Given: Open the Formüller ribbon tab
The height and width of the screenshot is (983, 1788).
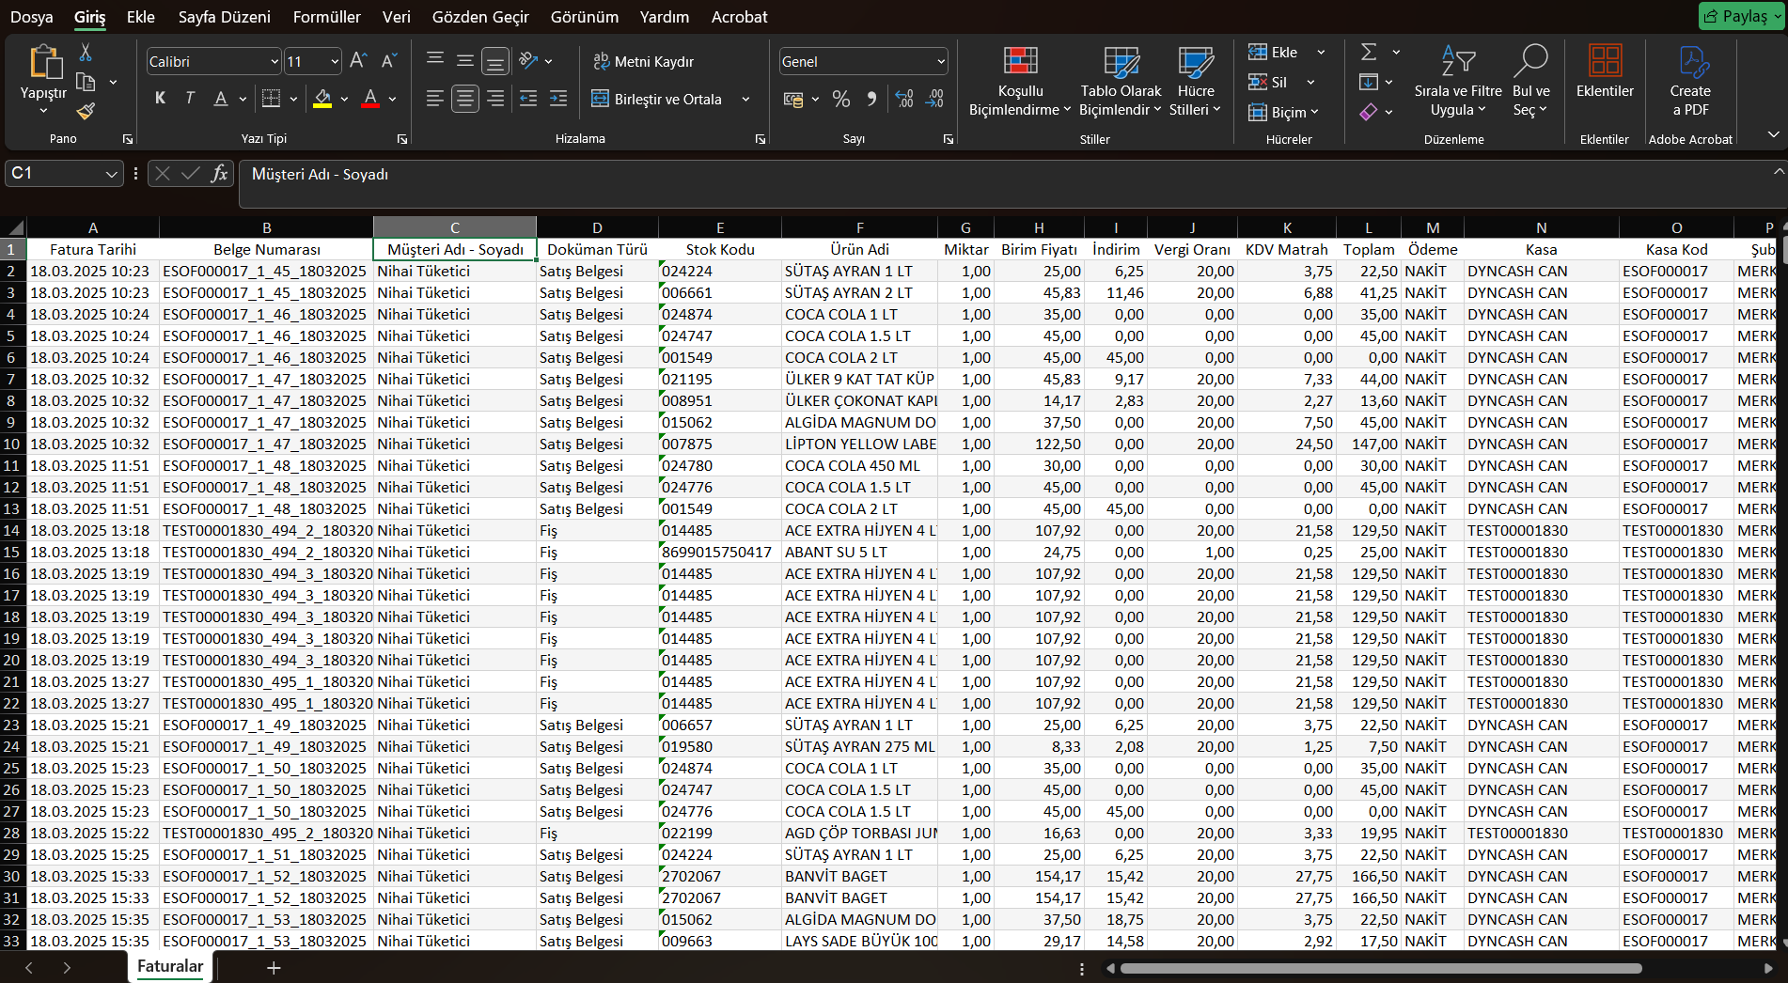Looking at the screenshot, I should click(326, 17).
